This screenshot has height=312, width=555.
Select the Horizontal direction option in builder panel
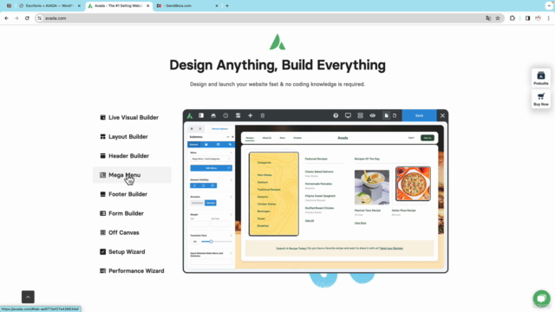[197, 203]
